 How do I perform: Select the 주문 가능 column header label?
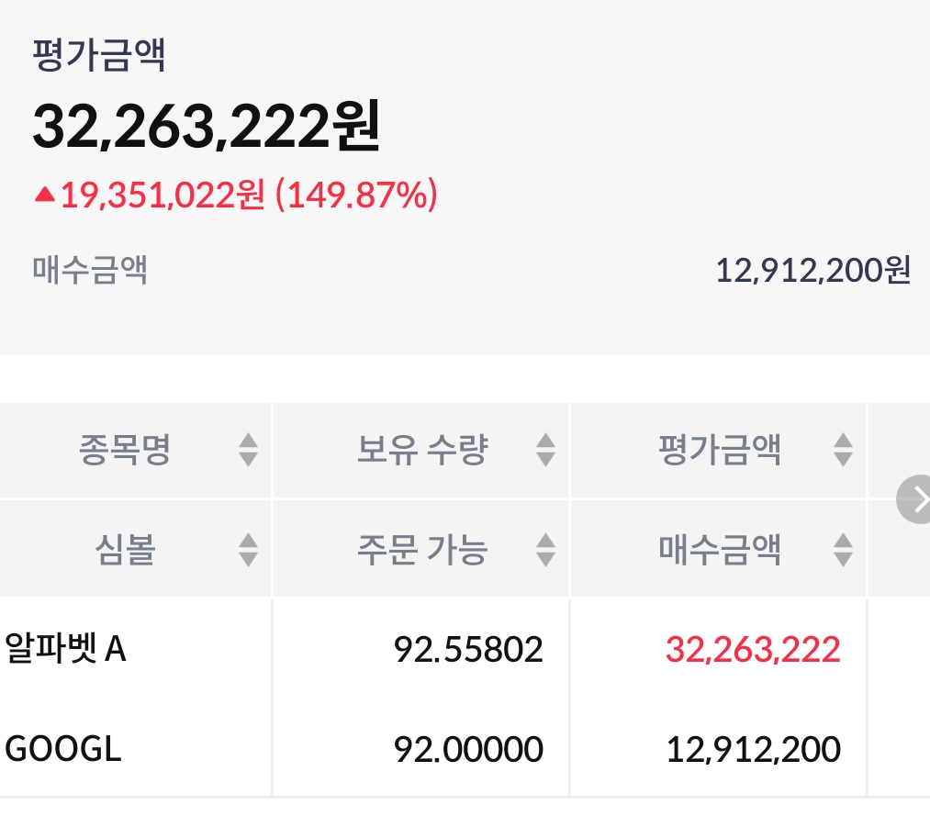coord(422,550)
